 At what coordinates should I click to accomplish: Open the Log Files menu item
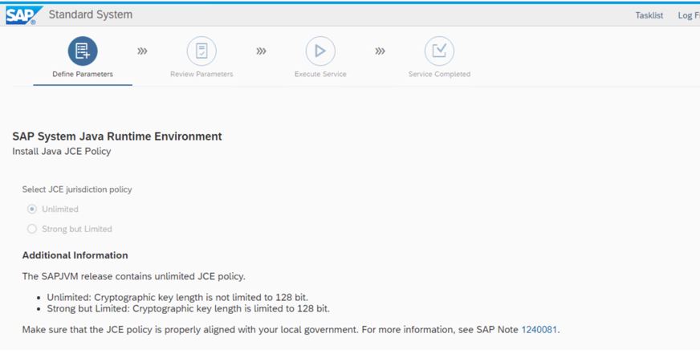tap(689, 15)
